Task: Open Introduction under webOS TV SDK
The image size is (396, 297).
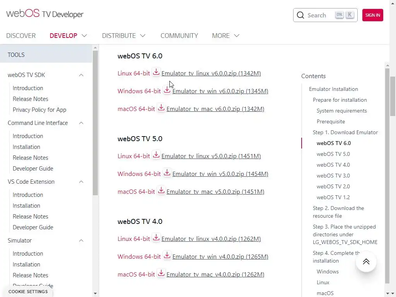Action: (28, 88)
